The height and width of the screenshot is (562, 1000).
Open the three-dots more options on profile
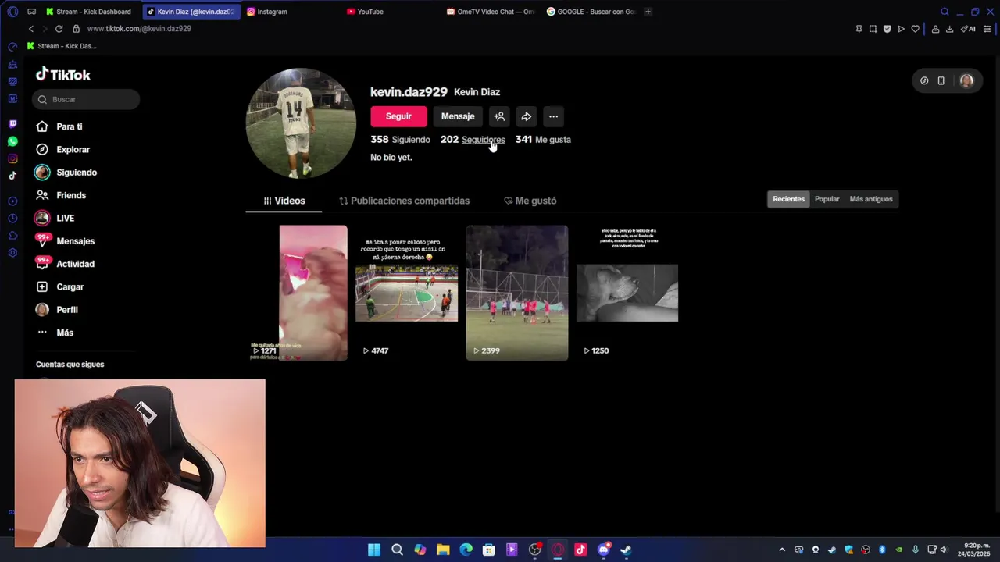(x=553, y=116)
